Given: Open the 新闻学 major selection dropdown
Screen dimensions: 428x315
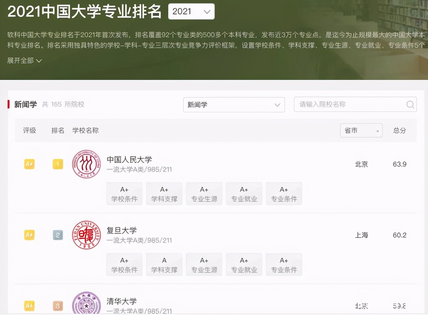Looking at the screenshot, I should pyautogui.click(x=234, y=105).
